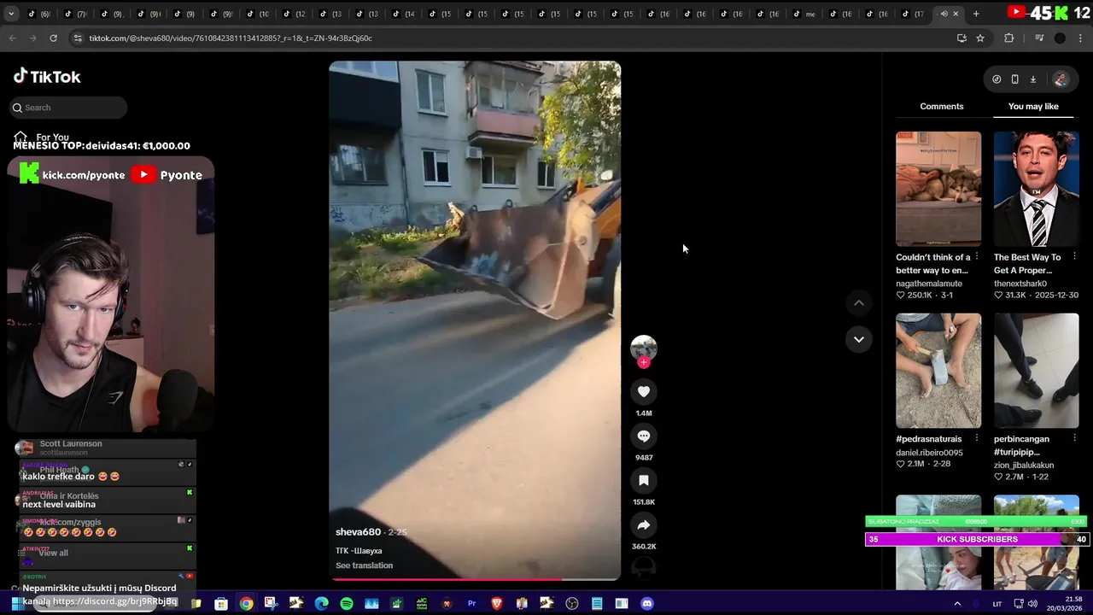The height and width of the screenshot is (615, 1093).
Task: Open options for the perbincangan card
Action: point(1074,439)
